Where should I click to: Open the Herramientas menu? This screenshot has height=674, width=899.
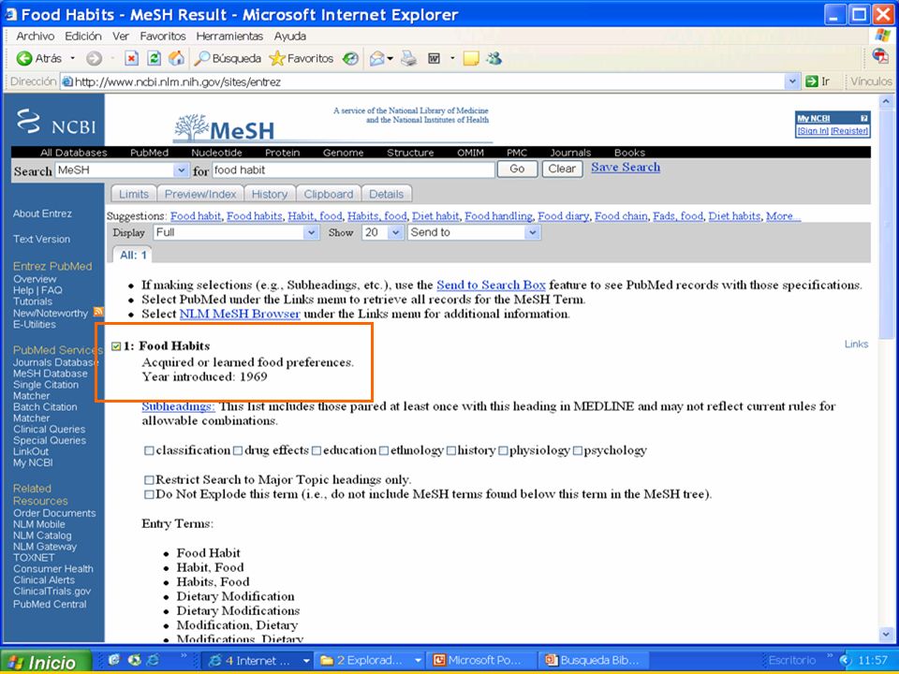[x=229, y=36]
